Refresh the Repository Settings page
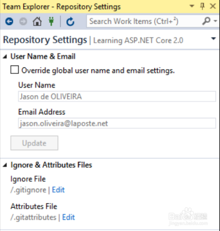 (x=70, y=22)
